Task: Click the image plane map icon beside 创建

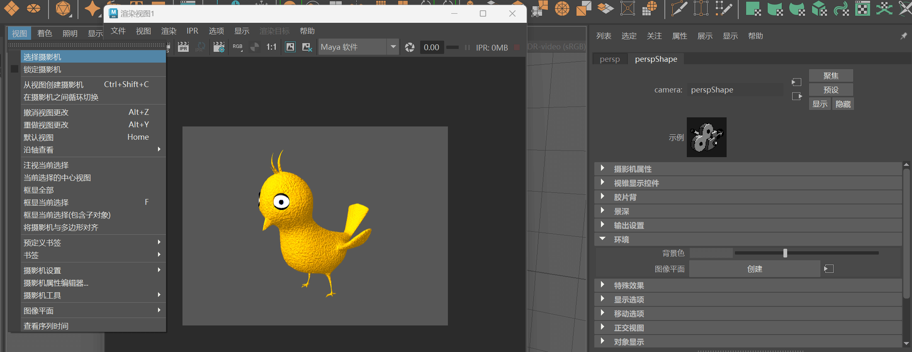Action: point(829,269)
